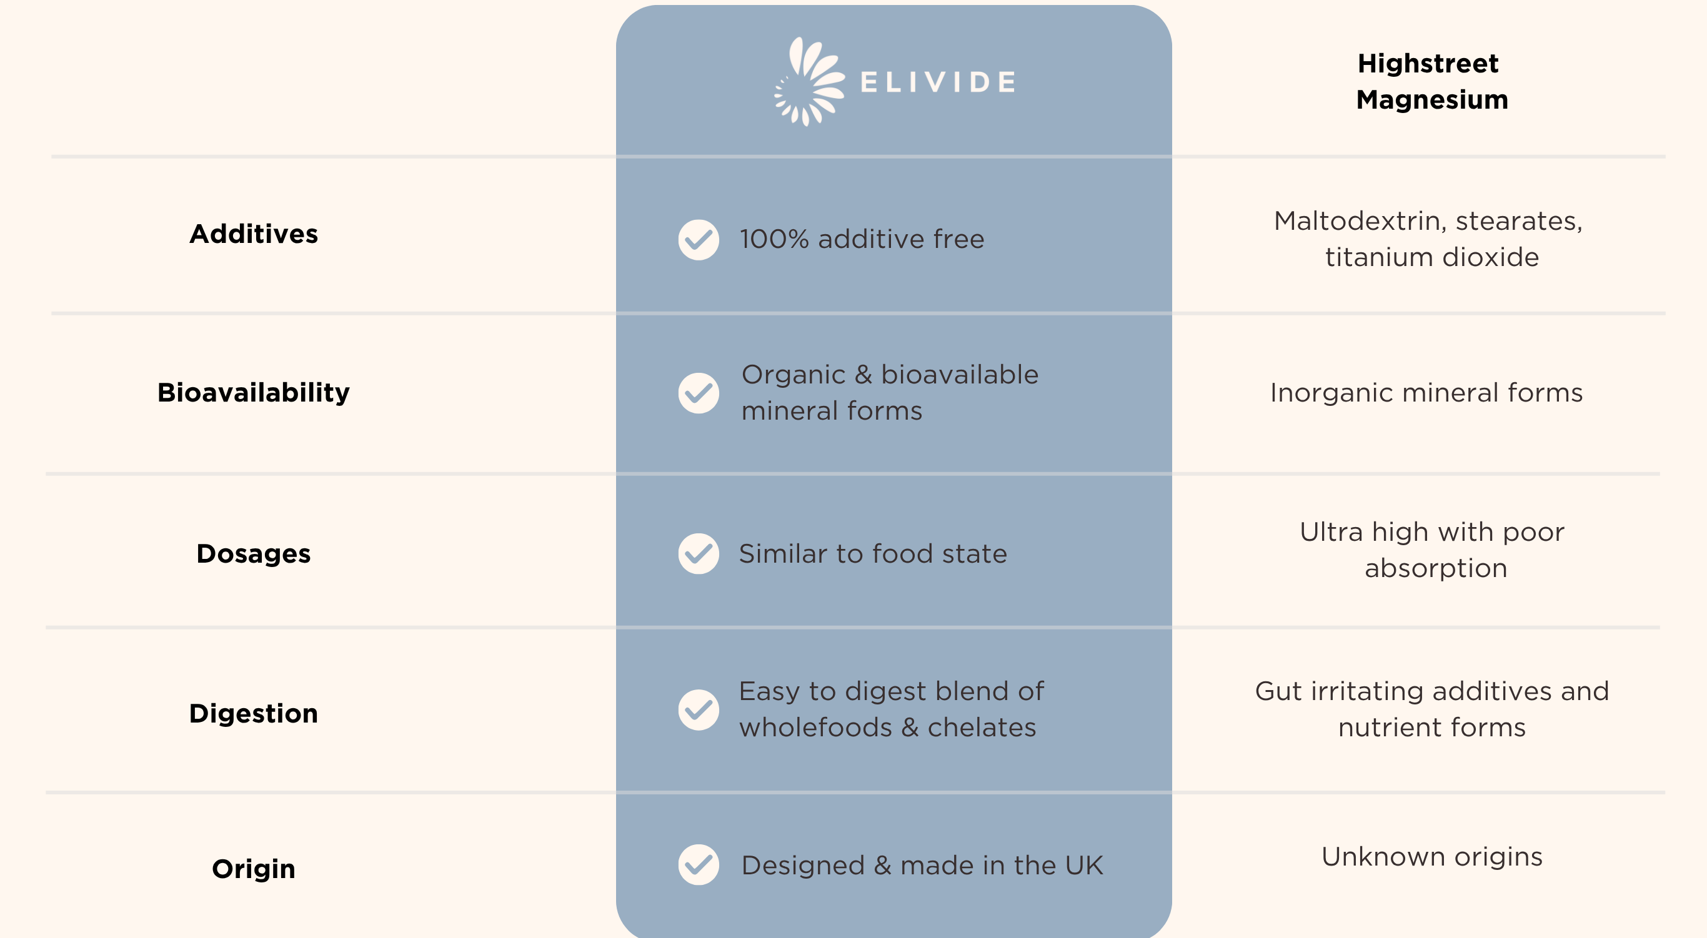Screen dimensions: 1707x938
Task: Click the Inorganic mineral forms text
Action: point(1426,393)
